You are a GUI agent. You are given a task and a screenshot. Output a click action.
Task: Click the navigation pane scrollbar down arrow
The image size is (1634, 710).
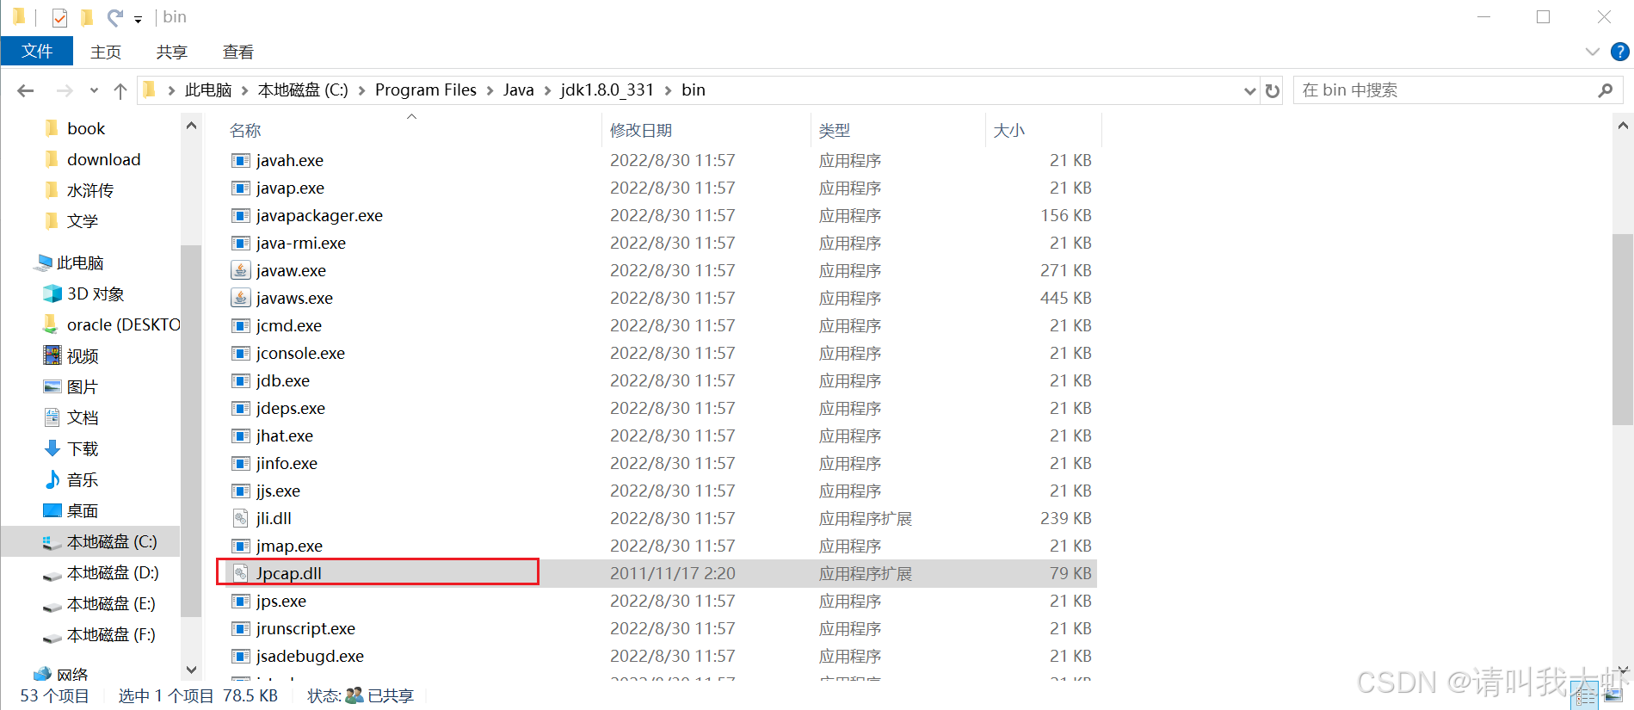(191, 670)
